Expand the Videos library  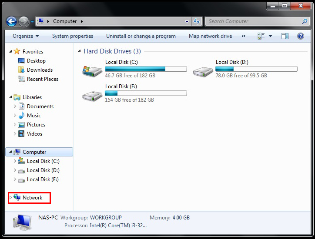click(15, 134)
